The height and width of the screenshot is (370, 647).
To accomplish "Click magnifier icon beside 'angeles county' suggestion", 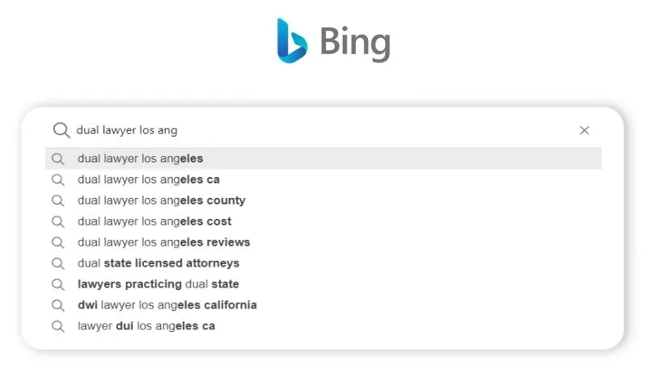I will tap(57, 200).
